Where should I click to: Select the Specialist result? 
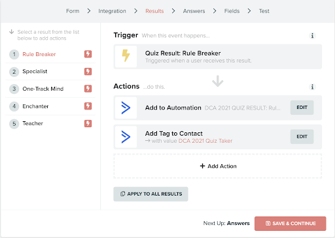coord(50,72)
